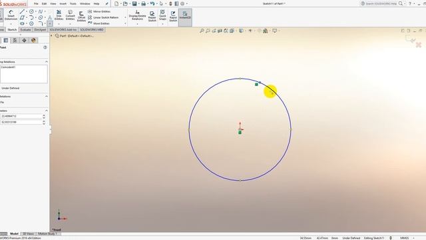Switch to the Model bottom tab
Viewport: 426px width, 240px height.
pyautogui.click(x=14, y=234)
